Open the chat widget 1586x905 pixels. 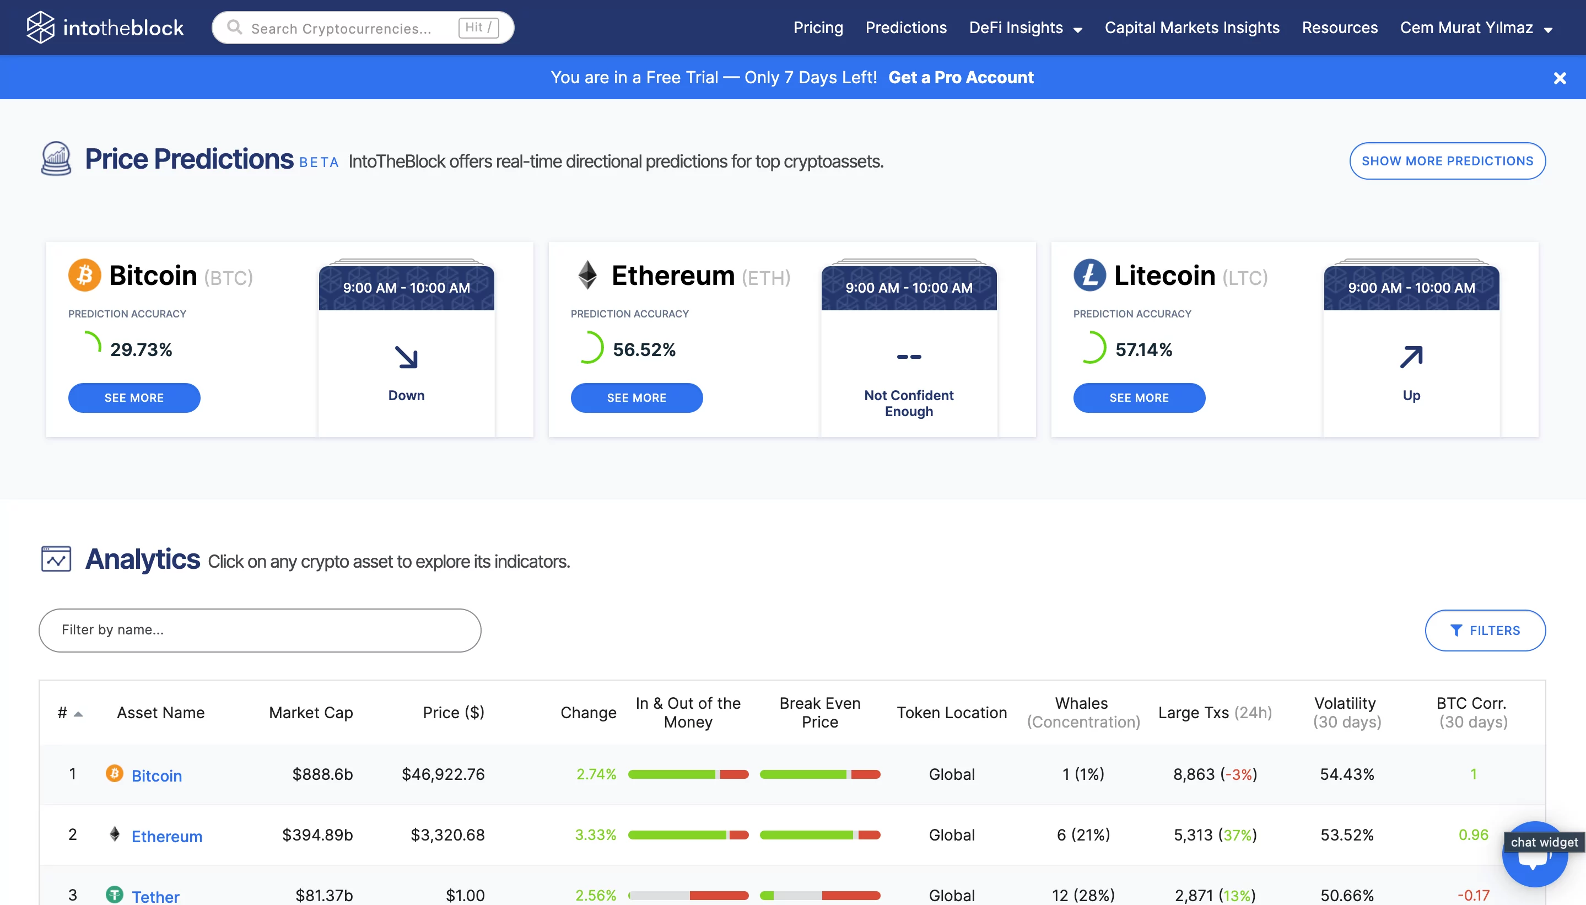click(1535, 855)
